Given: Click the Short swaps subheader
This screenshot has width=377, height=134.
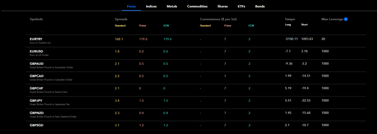Looking at the screenshot, I should point(304,25).
